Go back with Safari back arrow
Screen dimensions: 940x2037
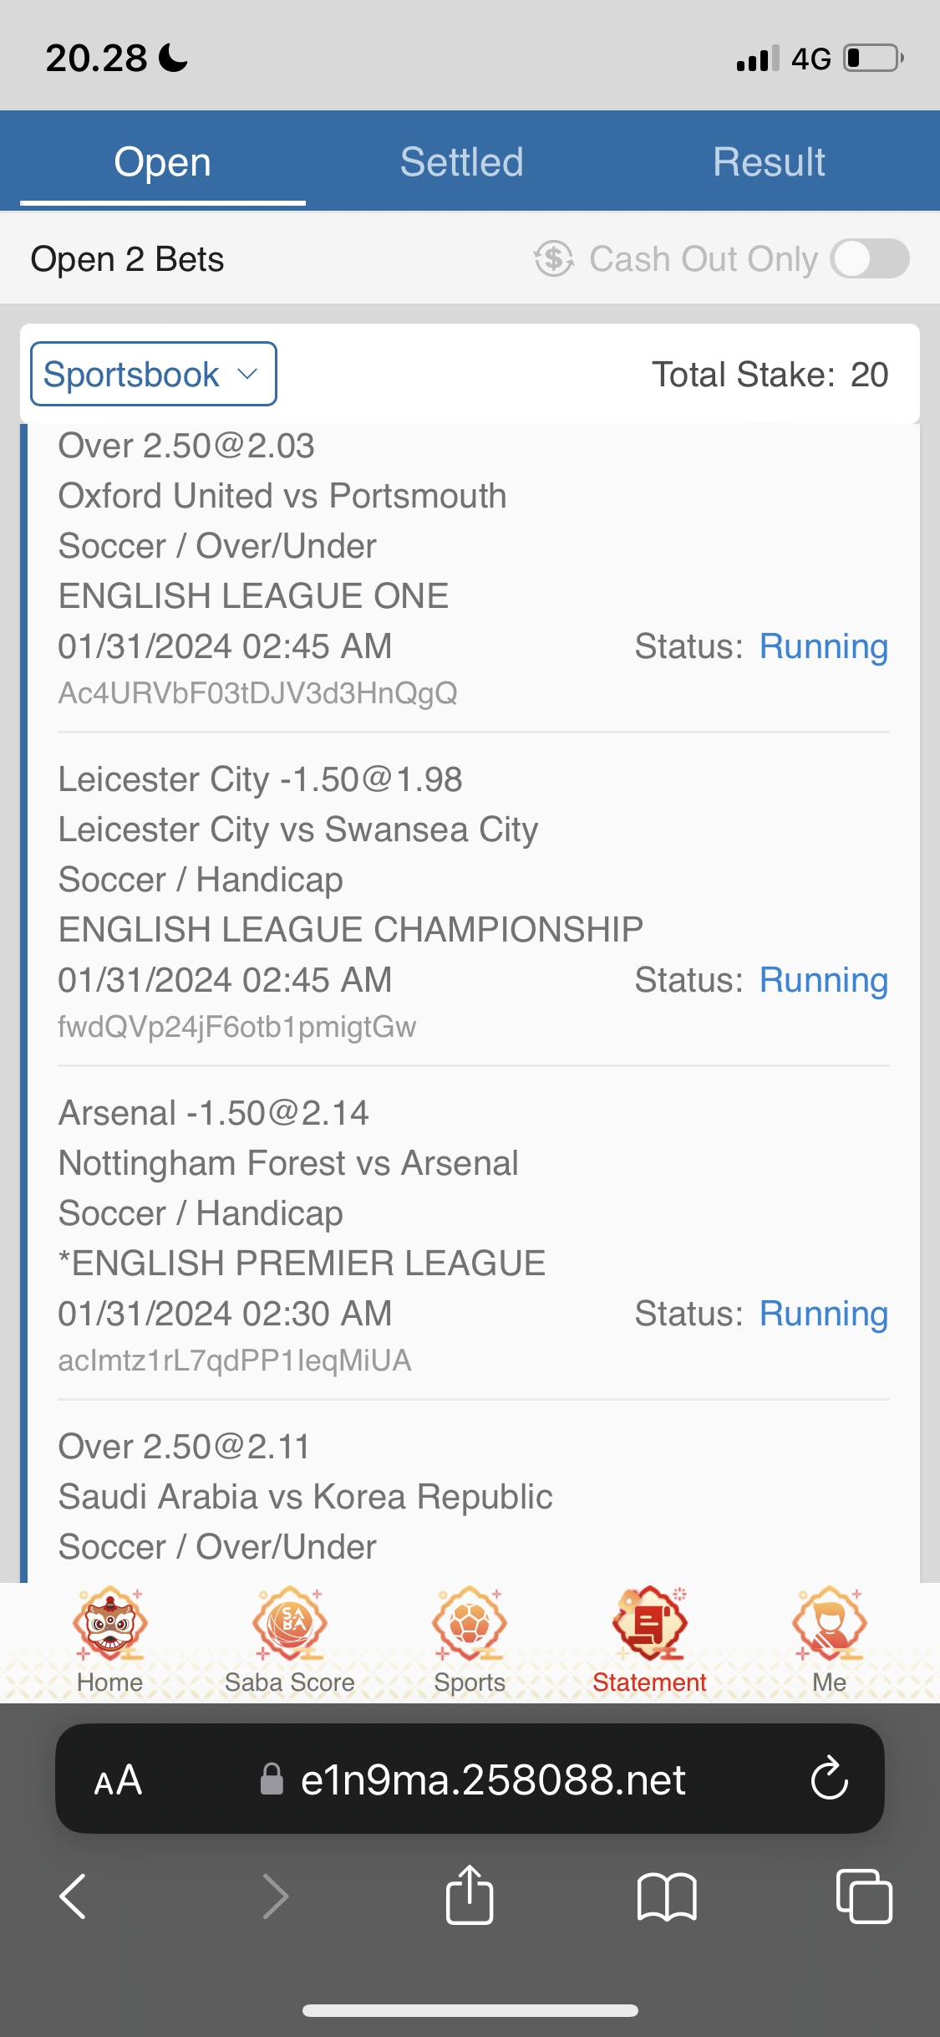pyautogui.click(x=74, y=1896)
